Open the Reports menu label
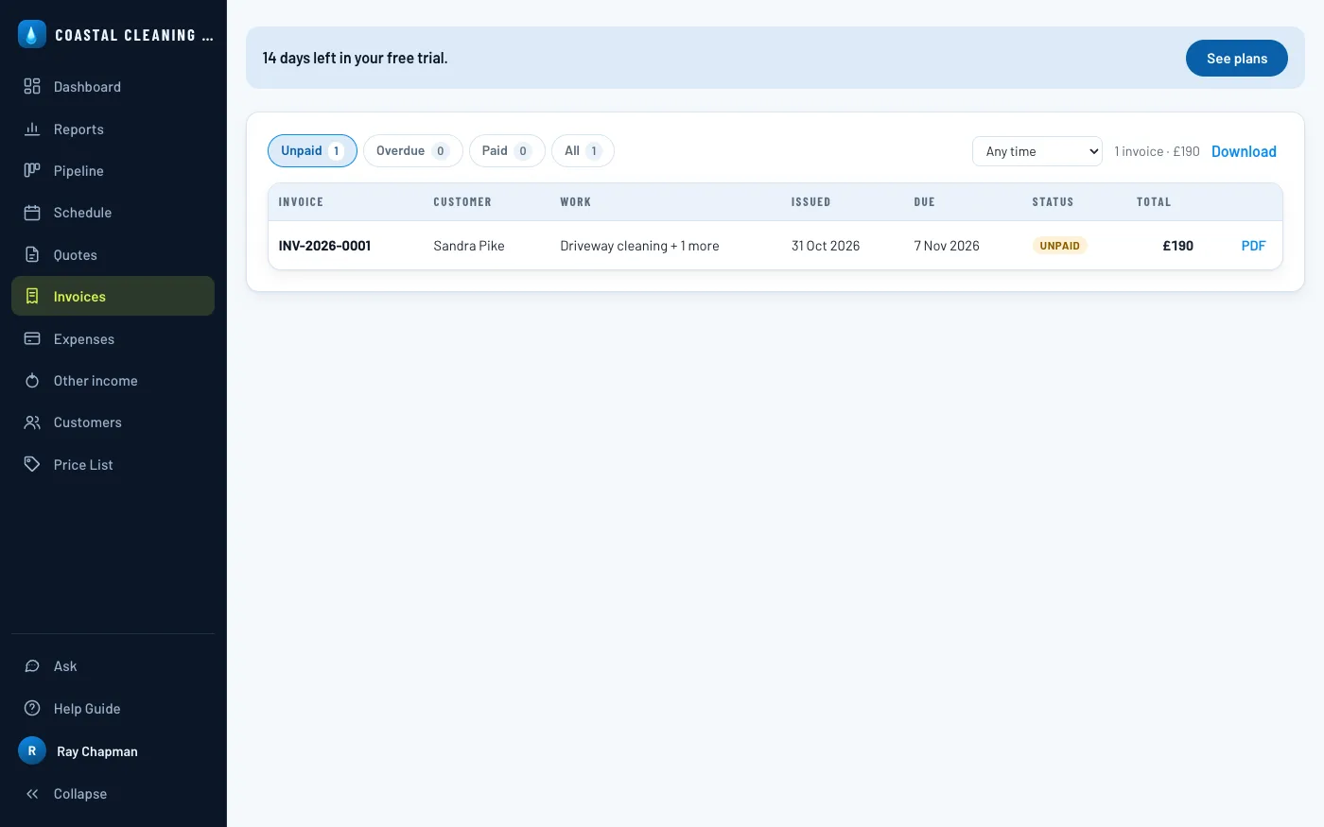Viewport: 1324px width, 827px height. pyautogui.click(x=78, y=129)
